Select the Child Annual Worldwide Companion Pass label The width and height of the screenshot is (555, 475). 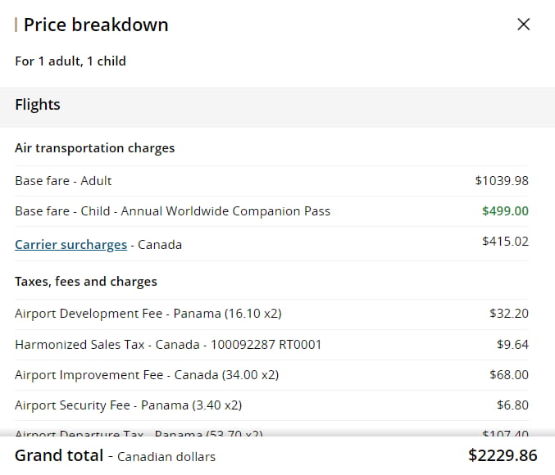coord(172,211)
